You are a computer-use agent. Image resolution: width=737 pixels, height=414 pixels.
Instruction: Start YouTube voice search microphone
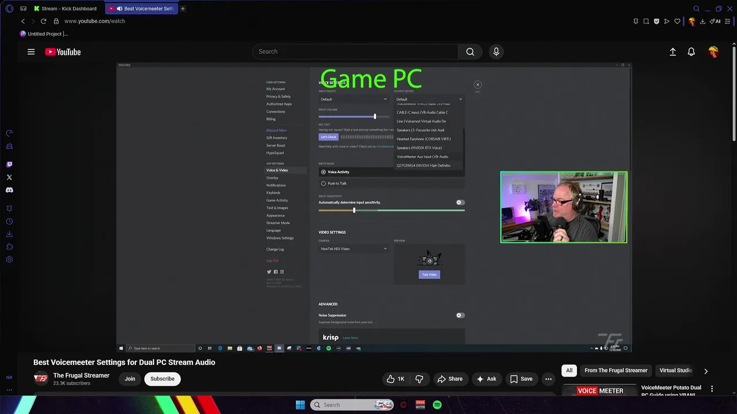click(x=496, y=52)
